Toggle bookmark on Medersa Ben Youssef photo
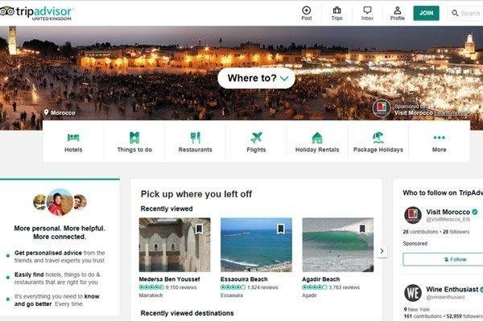The image size is (483, 322). pos(199,229)
